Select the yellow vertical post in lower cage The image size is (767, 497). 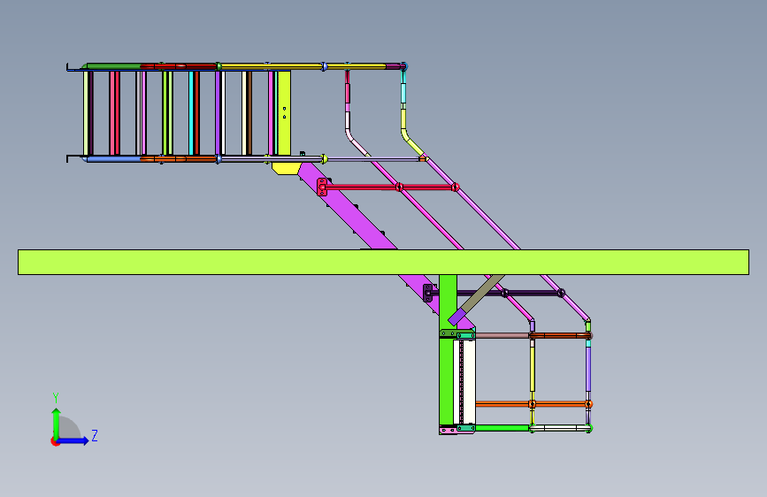tap(533, 369)
